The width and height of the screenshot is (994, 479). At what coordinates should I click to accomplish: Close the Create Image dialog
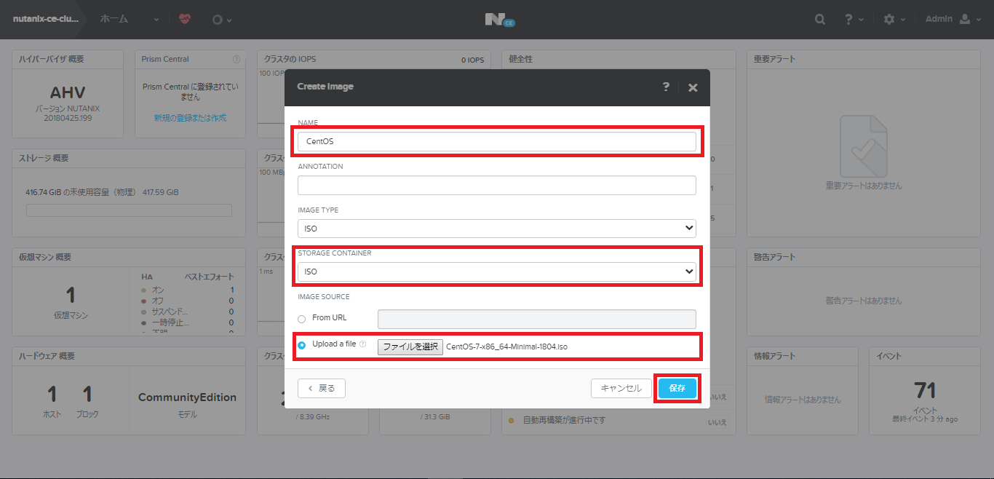[x=693, y=87]
